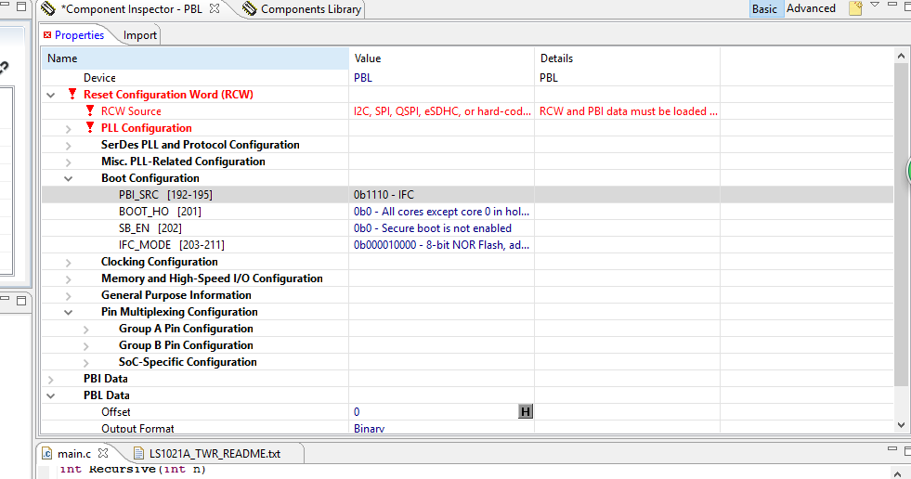Click the red error icon on Properties tab
Screen dimensions: 911x479
click(x=47, y=35)
